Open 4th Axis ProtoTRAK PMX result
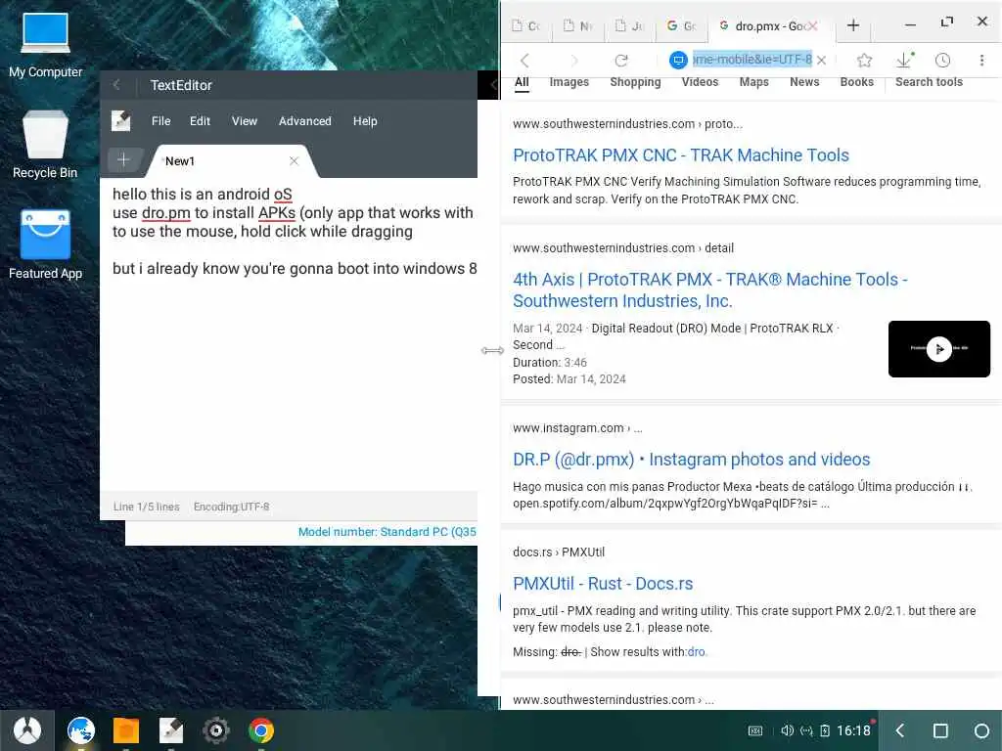 710,289
